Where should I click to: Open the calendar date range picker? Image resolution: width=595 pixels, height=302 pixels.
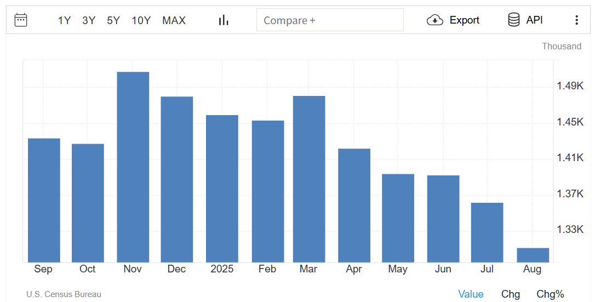(21, 20)
